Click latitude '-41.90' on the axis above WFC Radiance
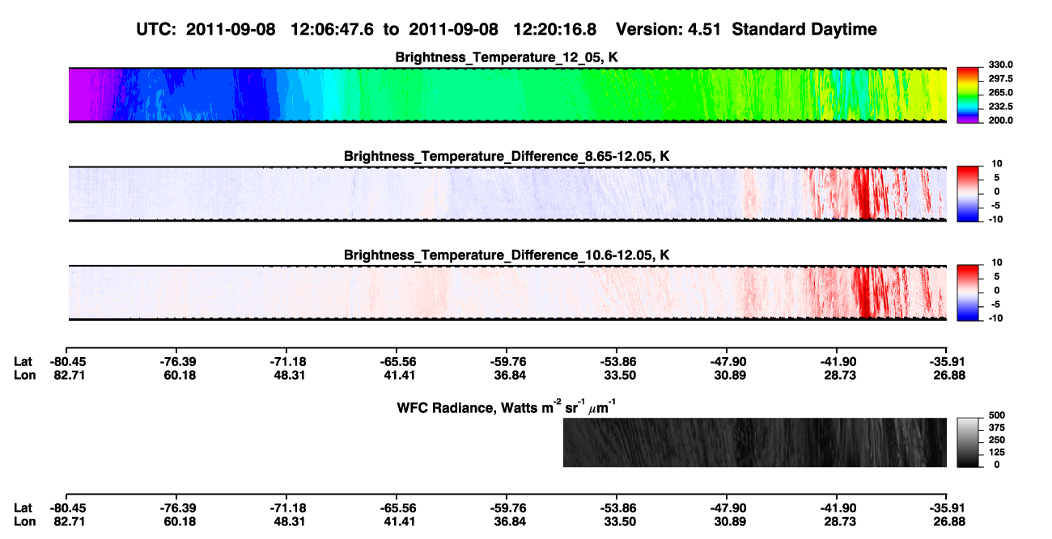 pyautogui.click(x=838, y=362)
